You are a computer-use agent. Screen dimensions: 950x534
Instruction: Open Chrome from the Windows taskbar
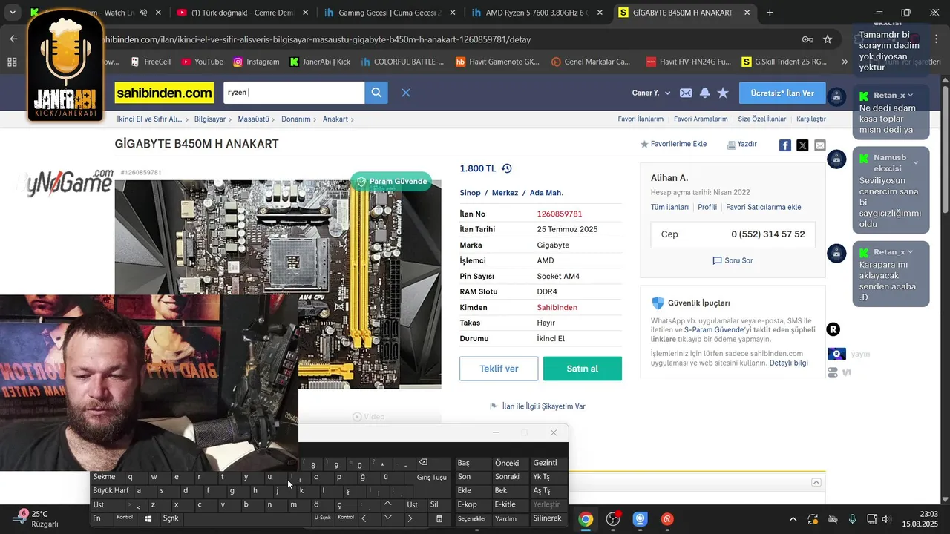click(586, 519)
